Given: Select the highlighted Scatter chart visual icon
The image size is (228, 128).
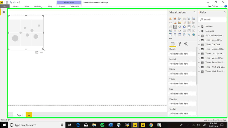Looking at the screenshot, I should [175, 27].
